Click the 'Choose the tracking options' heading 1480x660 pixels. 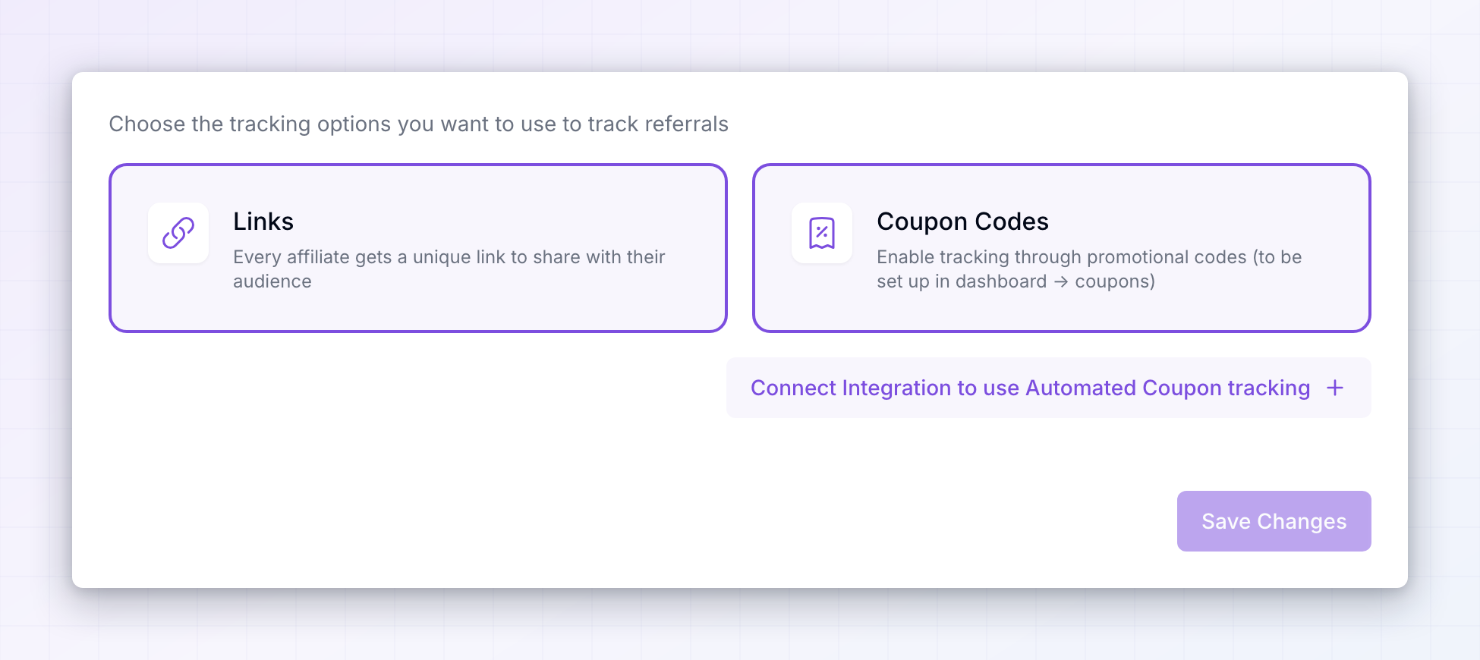[x=418, y=124]
